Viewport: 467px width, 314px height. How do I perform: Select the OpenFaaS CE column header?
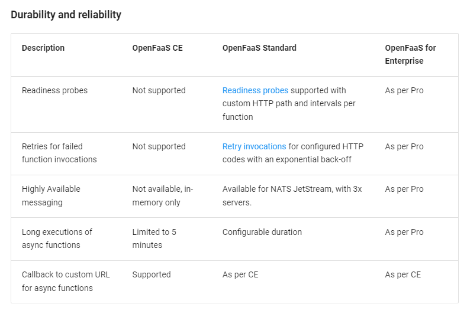157,48
